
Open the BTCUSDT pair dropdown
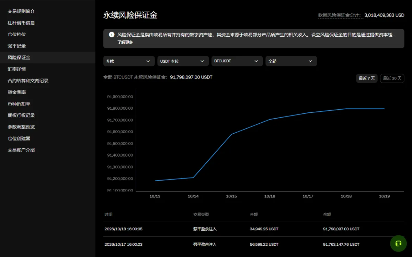(x=237, y=61)
